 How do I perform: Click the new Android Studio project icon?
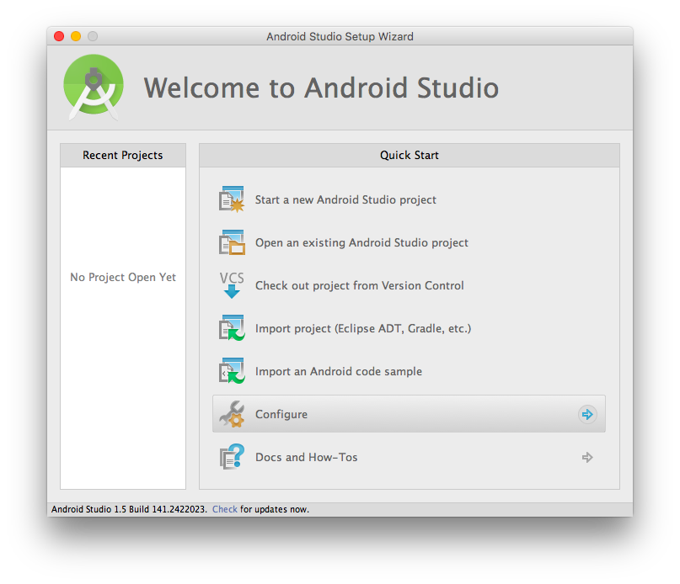click(x=232, y=199)
